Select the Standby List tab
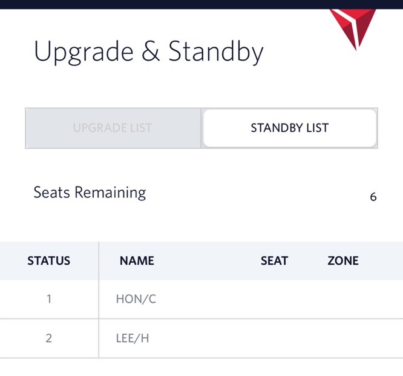Screen dimensions: 403x376 [x=290, y=128]
